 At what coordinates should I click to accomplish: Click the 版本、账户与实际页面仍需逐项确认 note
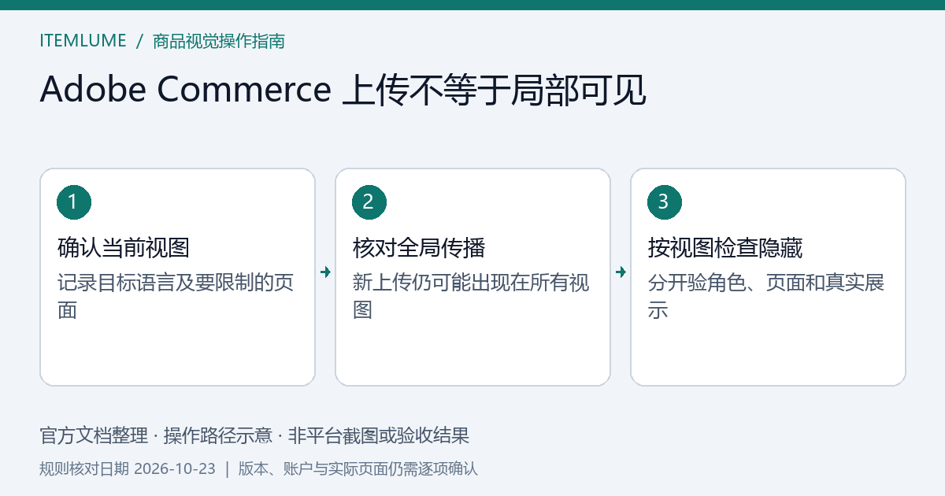(x=358, y=469)
